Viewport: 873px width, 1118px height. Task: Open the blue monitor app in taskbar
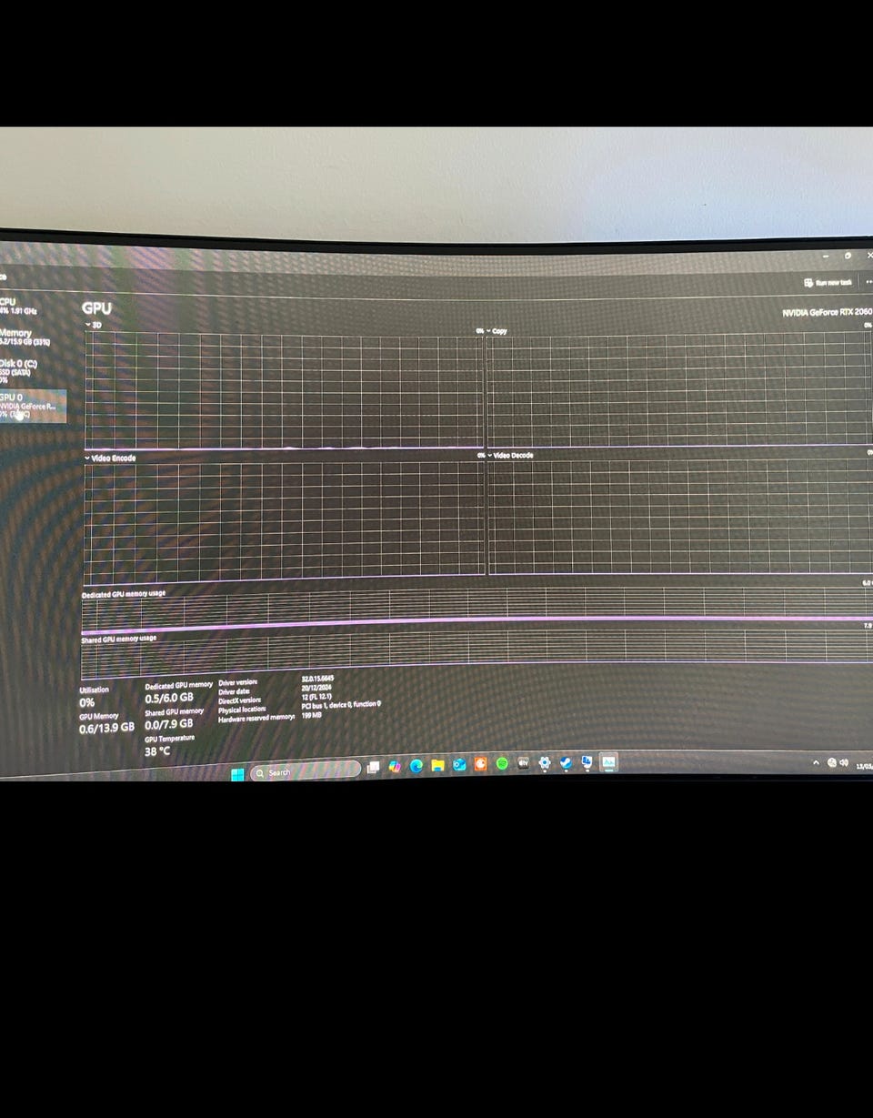click(x=587, y=762)
